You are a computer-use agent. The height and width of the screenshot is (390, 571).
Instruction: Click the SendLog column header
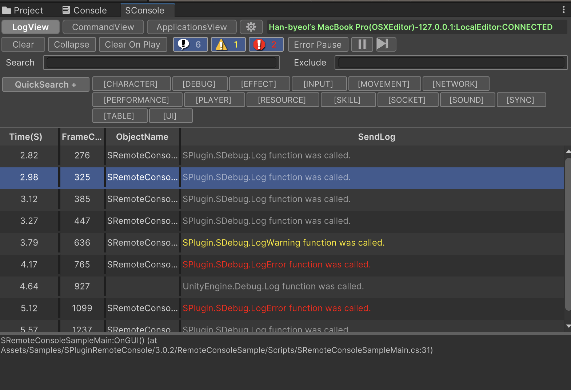376,137
